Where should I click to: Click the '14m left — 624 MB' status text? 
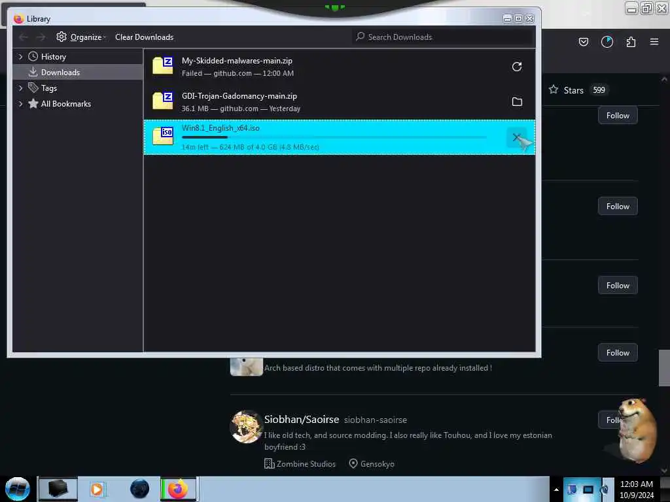coord(251,147)
